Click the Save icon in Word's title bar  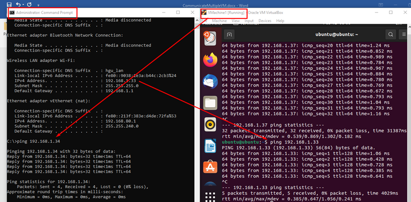pyautogui.click(x=9, y=4)
